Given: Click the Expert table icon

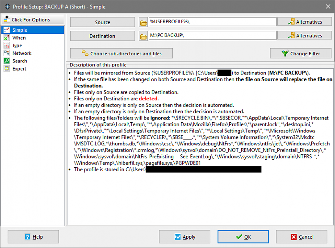Looking at the screenshot, I should [x=7, y=69].
